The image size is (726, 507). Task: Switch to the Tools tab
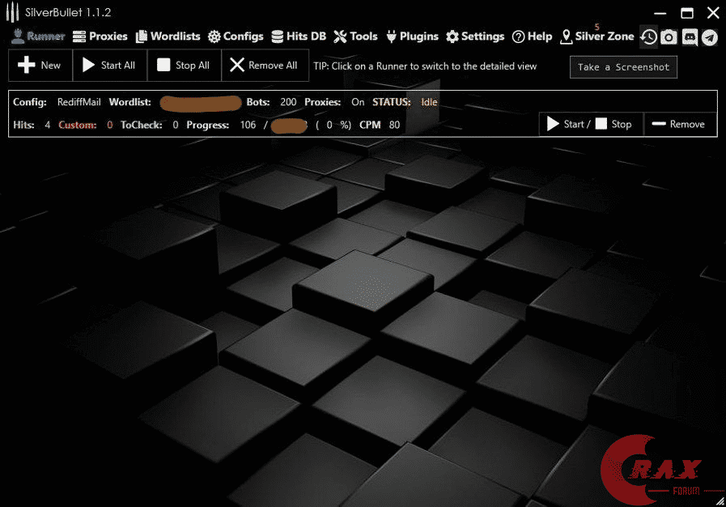click(355, 36)
